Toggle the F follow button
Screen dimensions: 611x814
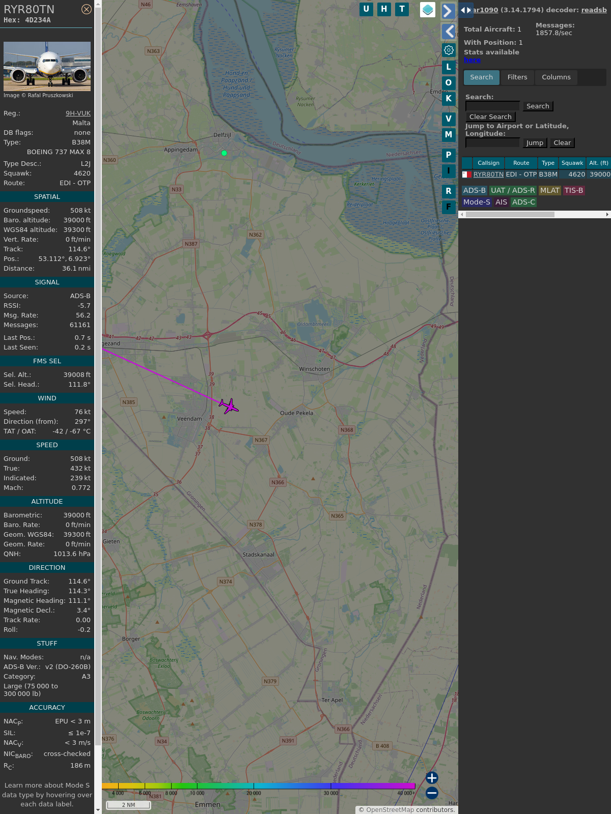point(449,207)
